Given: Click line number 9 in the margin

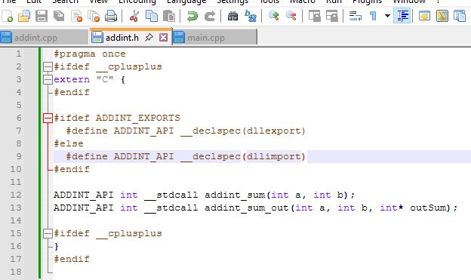Looking at the screenshot, I should [19, 156].
